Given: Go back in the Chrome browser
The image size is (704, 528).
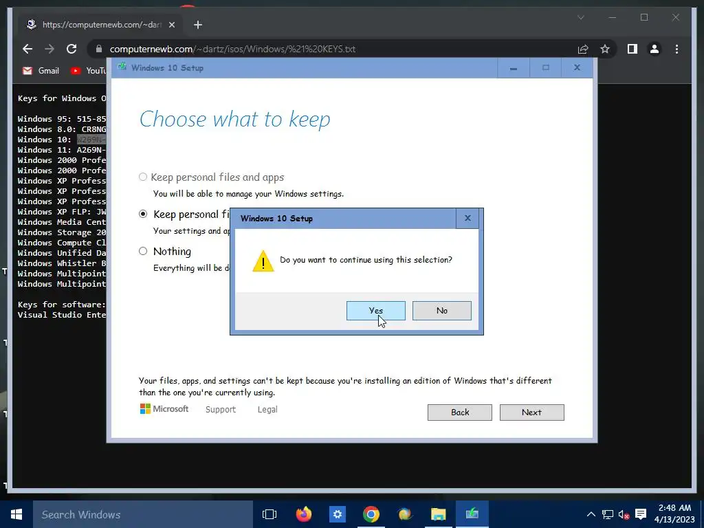Looking at the screenshot, I should tap(27, 49).
